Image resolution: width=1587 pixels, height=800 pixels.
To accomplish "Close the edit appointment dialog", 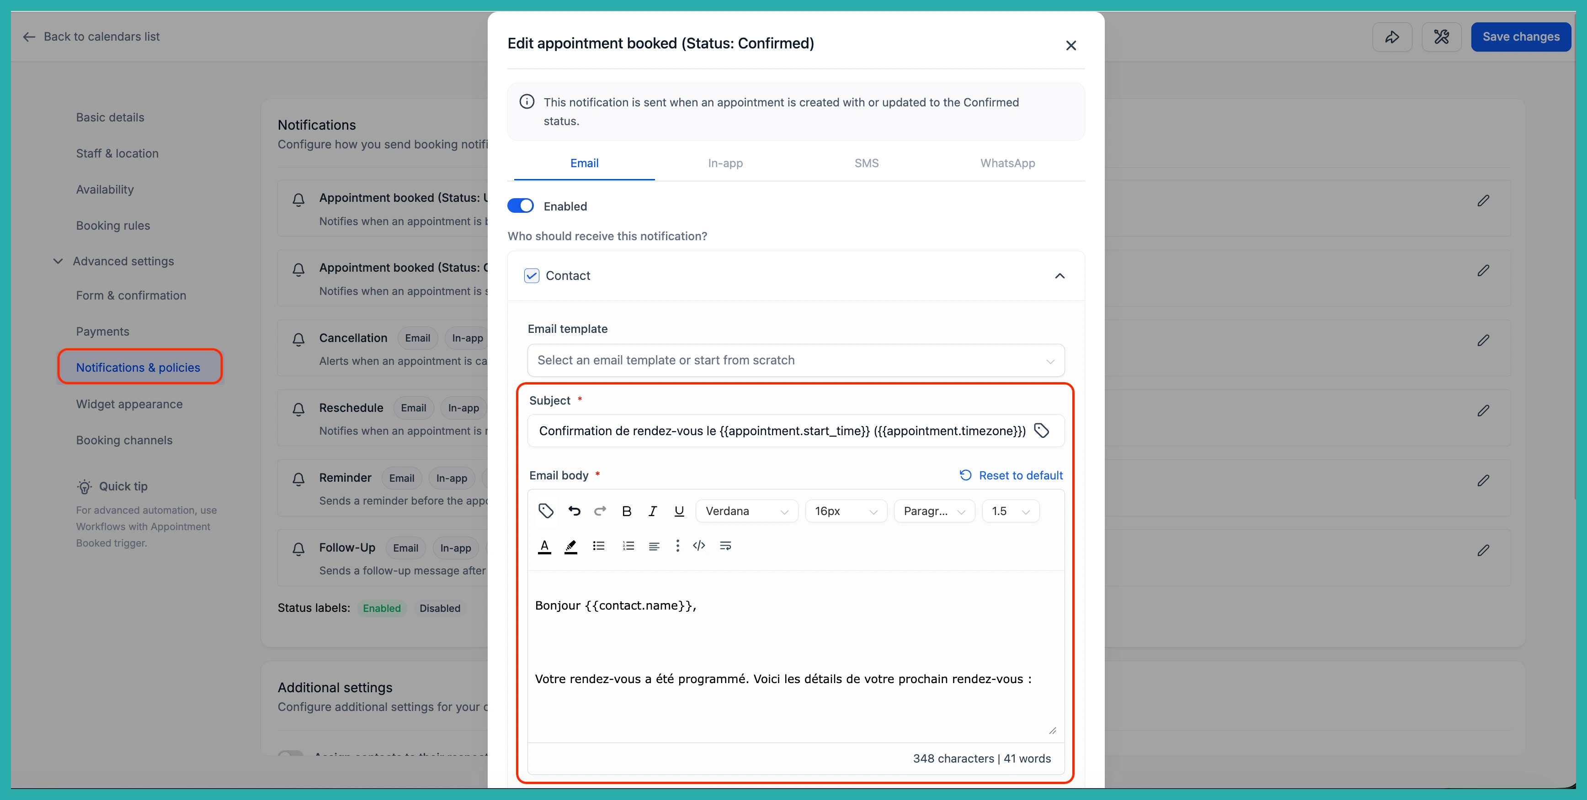I will tap(1071, 46).
